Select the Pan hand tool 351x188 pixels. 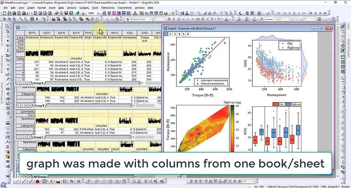8,94
